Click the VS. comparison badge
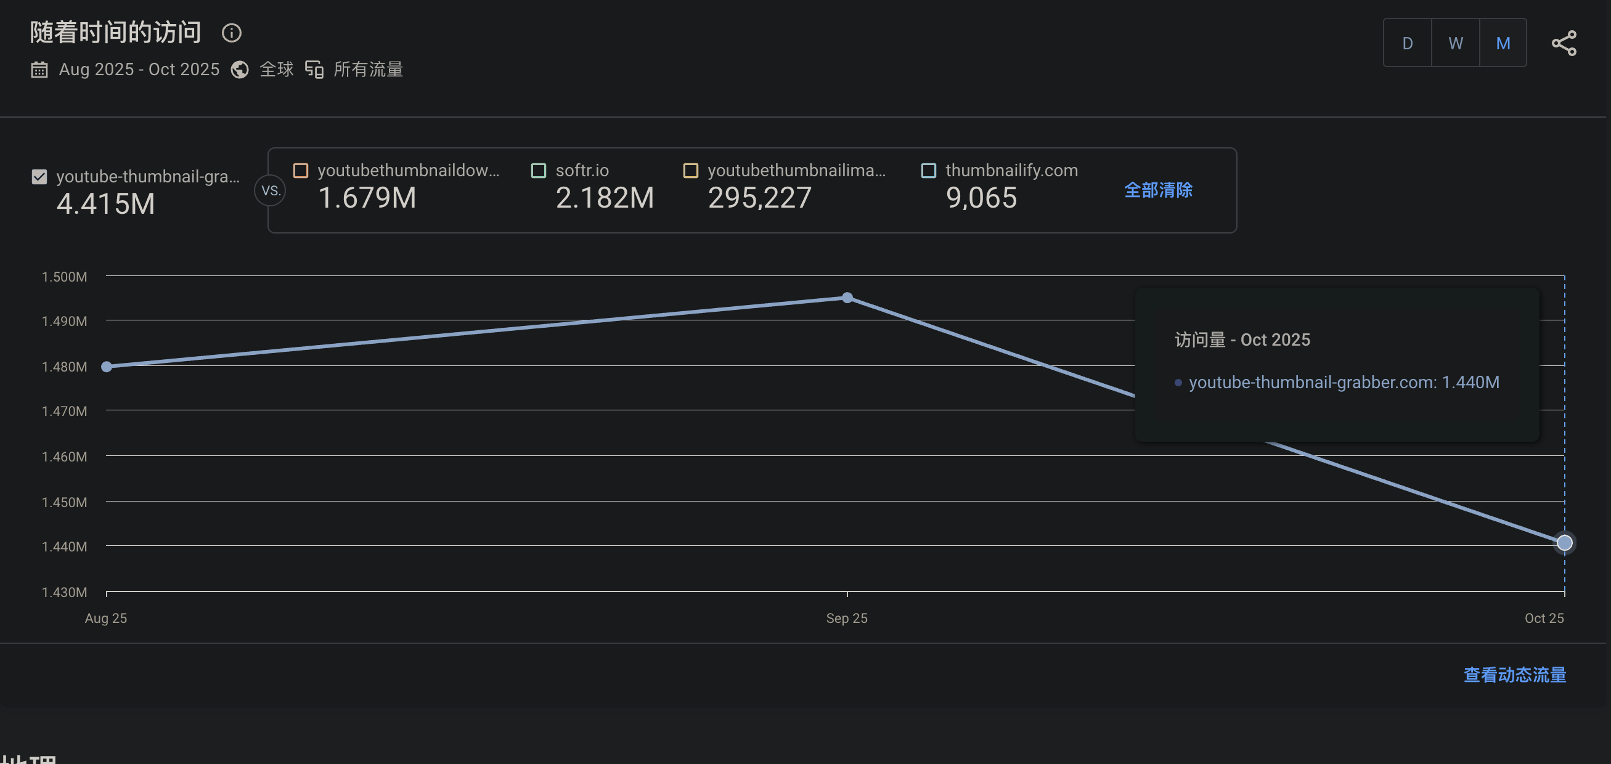The image size is (1611, 764). 270,190
